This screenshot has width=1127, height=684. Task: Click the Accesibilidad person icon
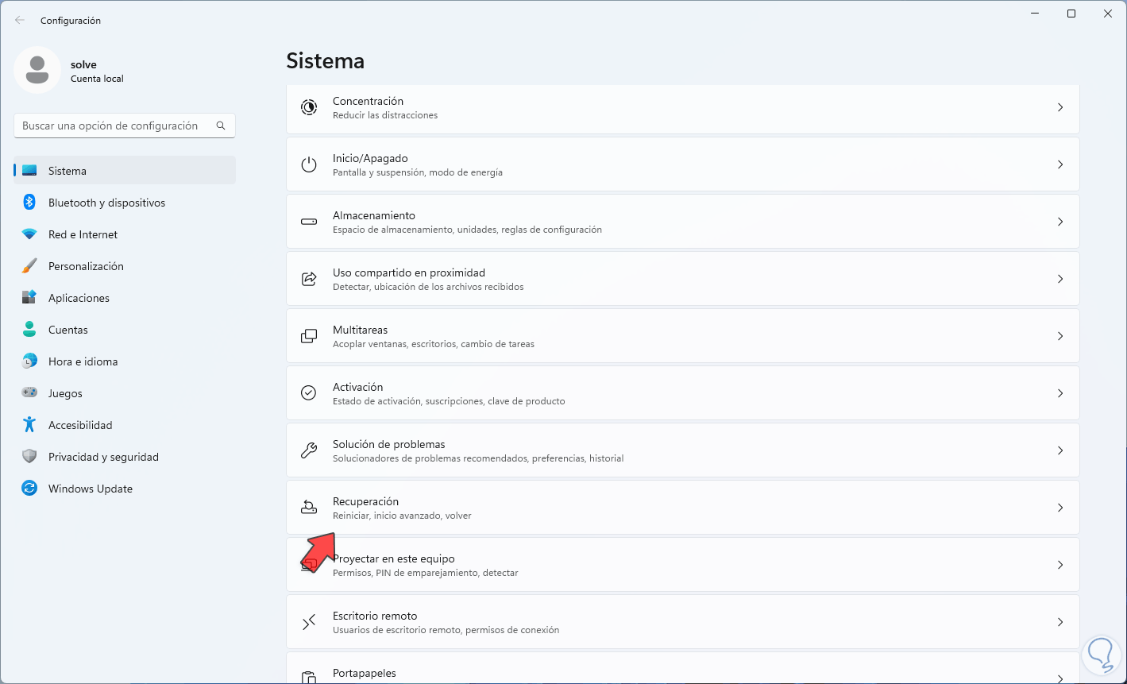point(29,425)
